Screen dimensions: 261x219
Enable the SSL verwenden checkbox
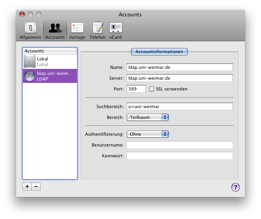[x=152, y=89]
